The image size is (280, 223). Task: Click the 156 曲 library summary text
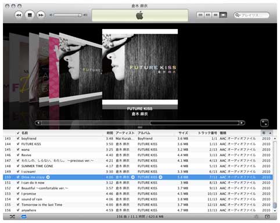pyautogui.click(x=140, y=217)
